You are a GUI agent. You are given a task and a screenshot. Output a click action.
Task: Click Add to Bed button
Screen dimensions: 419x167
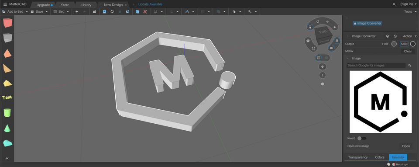point(13,12)
